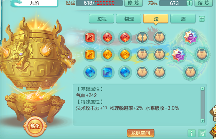Click the first round blue gem in bottom row
Image resolution: width=216 pixels, height=139 pixels.
[x=90, y=72]
